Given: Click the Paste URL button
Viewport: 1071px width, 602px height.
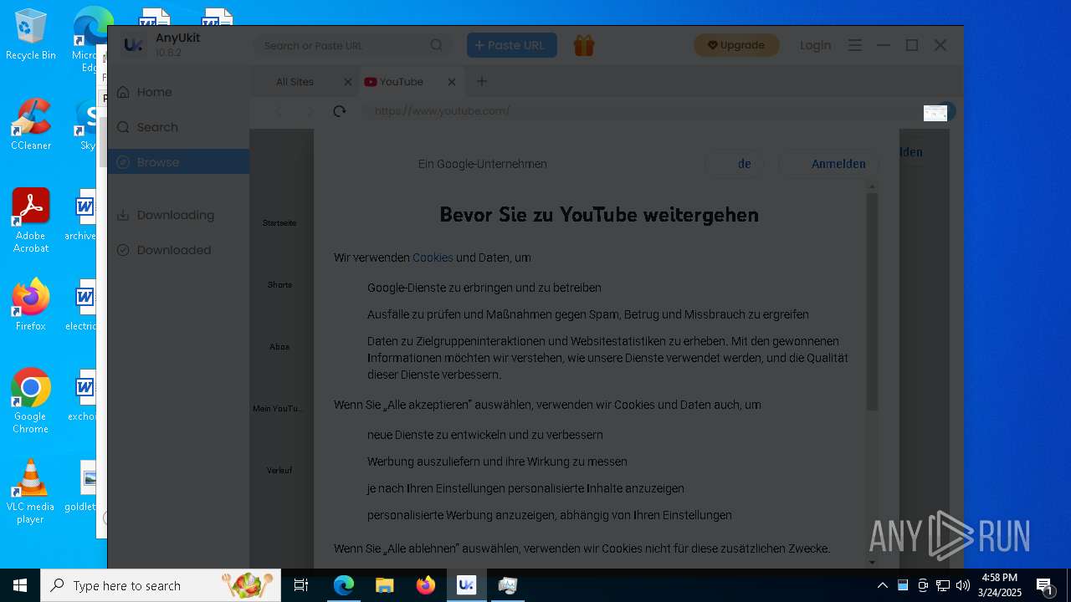Looking at the screenshot, I should point(512,45).
